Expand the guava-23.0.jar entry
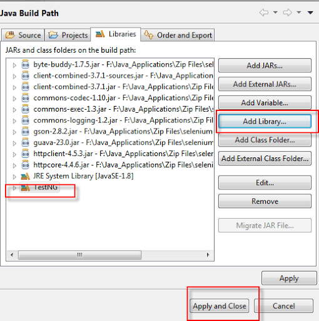319x321 pixels. point(14,143)
